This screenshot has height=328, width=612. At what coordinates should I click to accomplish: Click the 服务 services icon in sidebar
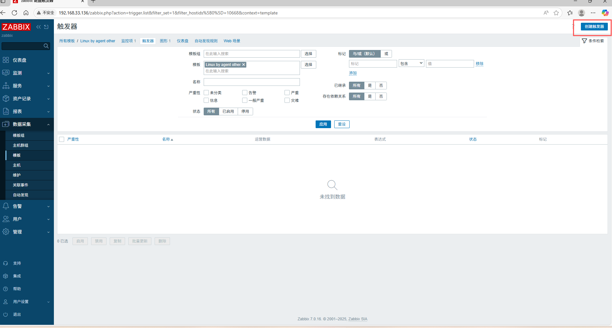click(6, 86)
